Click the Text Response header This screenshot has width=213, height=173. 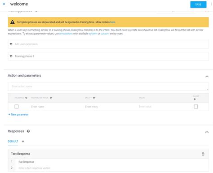(21, 154)
